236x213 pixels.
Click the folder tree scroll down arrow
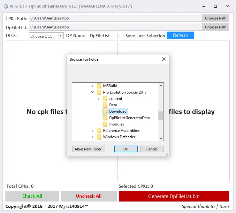point(161,138)
